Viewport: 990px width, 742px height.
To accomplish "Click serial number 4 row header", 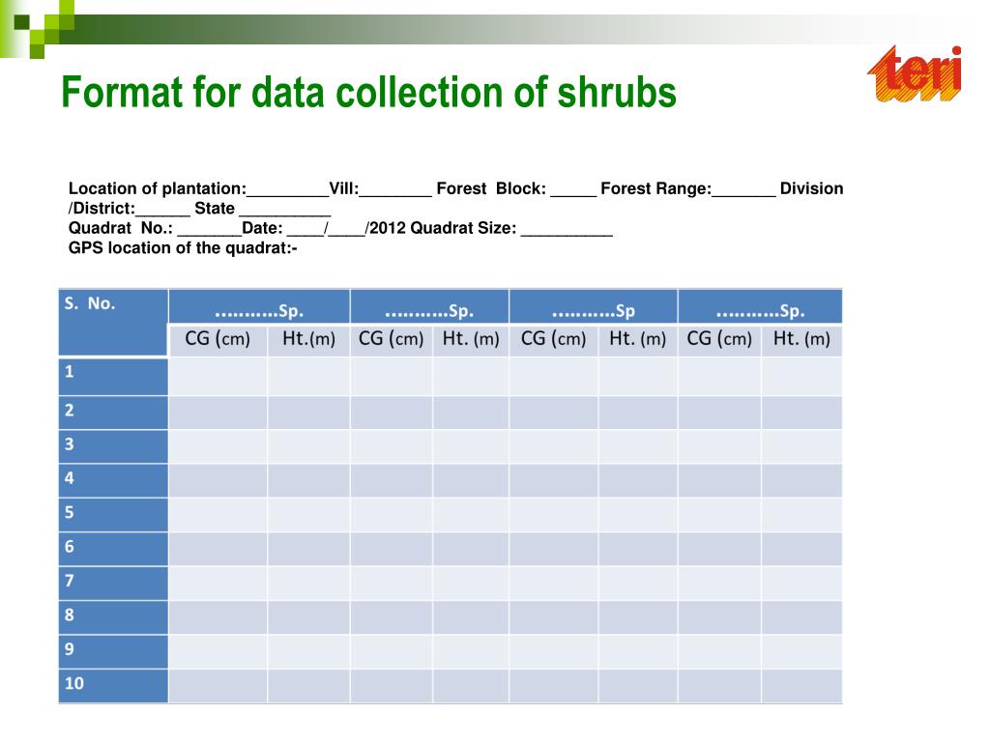I will pos(113,481).
